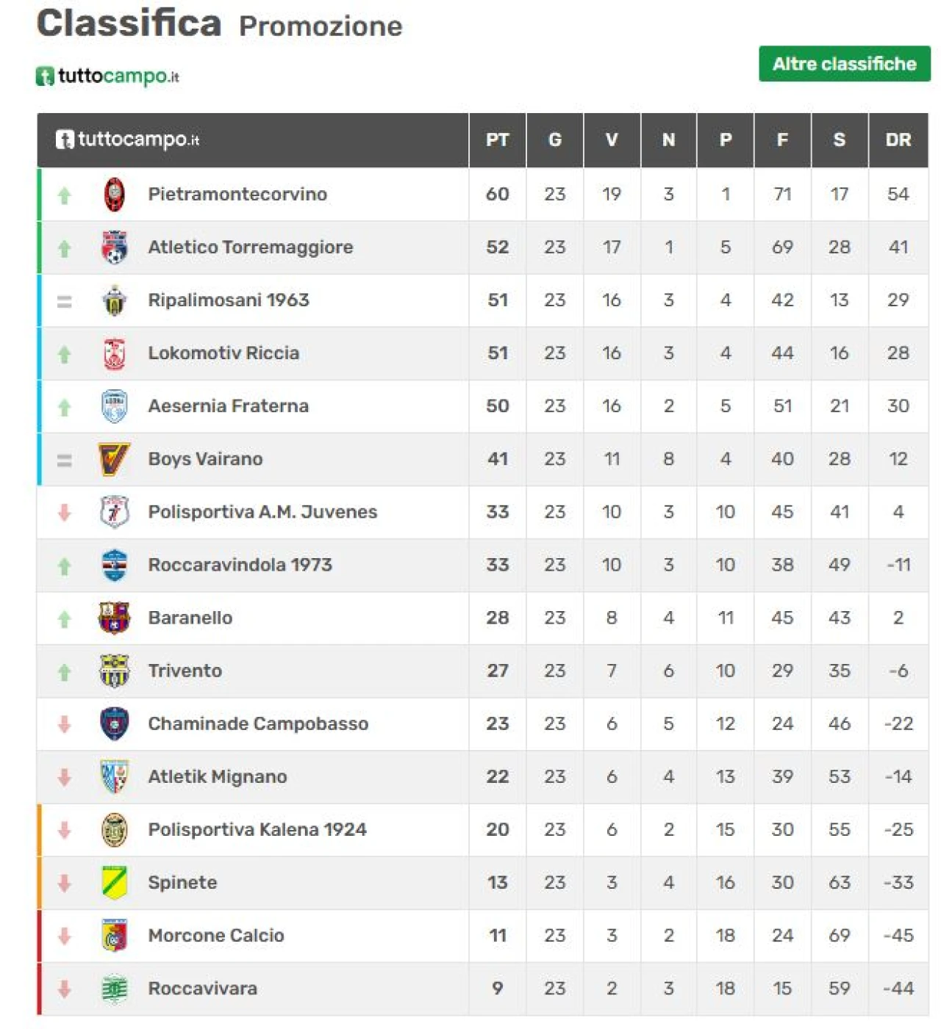Open the Altre classifiche button
The image size is (941, 1029).
pos(844,64)
